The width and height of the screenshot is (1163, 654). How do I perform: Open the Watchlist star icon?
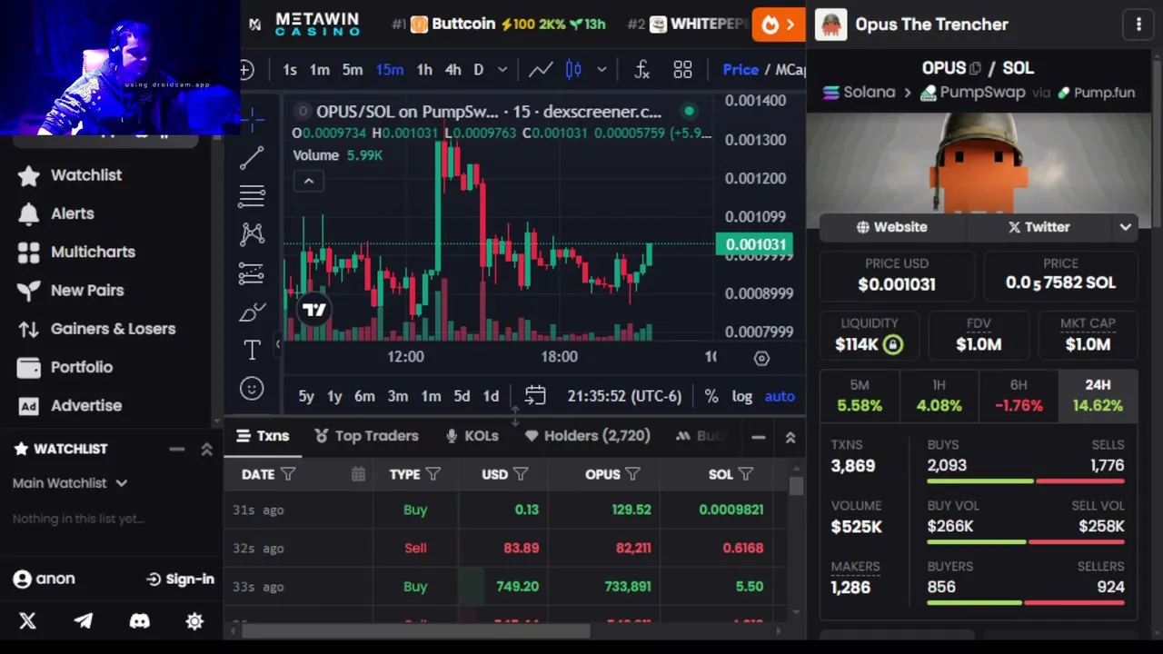[29, 175]
